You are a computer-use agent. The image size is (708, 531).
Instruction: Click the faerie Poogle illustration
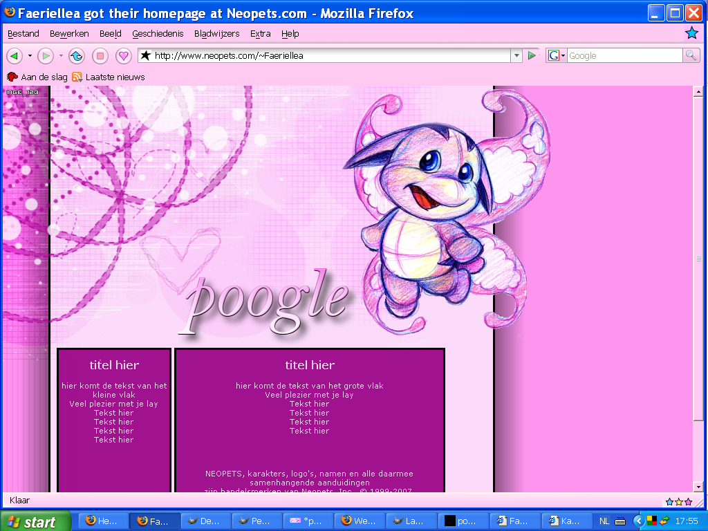click(x=447, y=212)
